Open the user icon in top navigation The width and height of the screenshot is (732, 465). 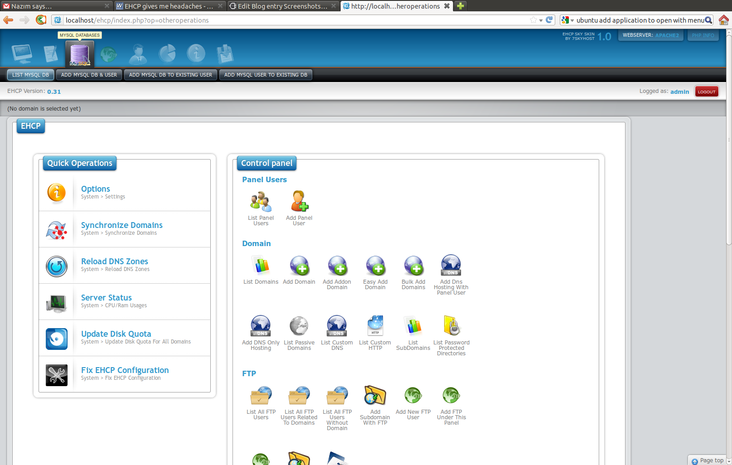[138, 54]
